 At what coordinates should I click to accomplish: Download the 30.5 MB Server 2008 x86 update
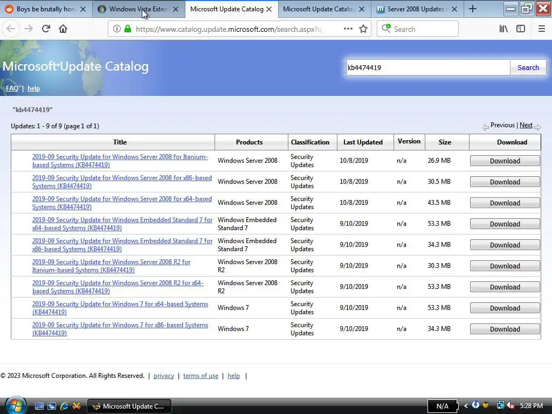tap(505, 182)
